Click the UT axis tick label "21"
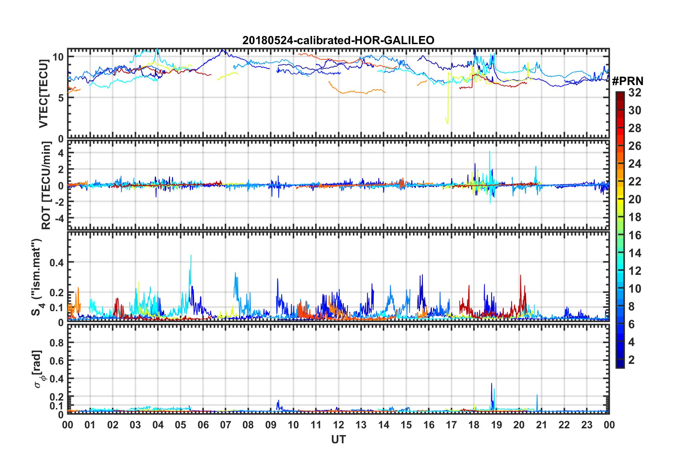 [542, 425]
